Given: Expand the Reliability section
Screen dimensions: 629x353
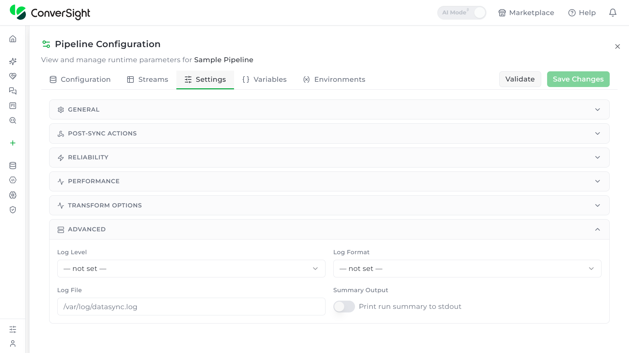Looking at the screenshot, I should click(x=329, y=157).
